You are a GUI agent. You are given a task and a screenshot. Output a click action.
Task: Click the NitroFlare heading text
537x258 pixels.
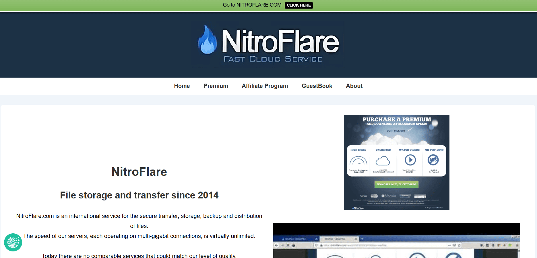139,172
